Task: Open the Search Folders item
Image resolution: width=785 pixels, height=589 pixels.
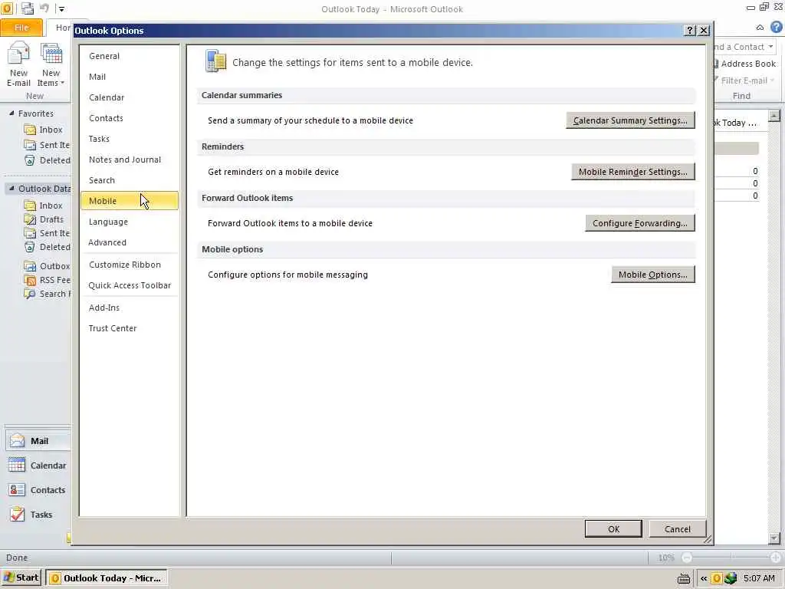Action: coord(47,294)
